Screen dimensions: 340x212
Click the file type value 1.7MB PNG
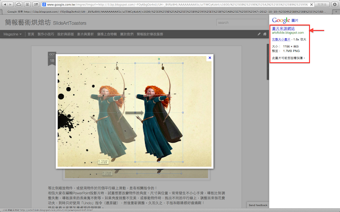[291, 51]
